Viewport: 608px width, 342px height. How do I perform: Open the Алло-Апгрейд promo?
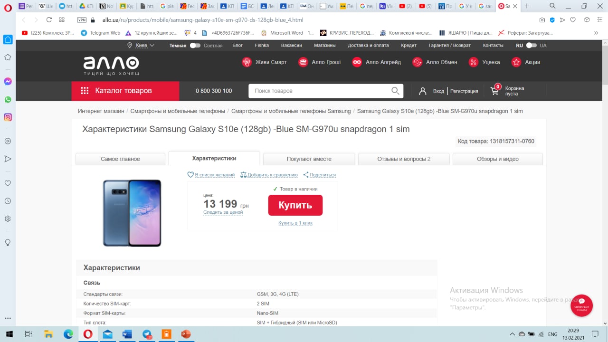[376, 62]
